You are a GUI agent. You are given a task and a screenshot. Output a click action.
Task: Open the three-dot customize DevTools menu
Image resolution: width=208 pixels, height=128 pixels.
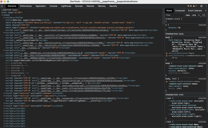click(206, 6)
